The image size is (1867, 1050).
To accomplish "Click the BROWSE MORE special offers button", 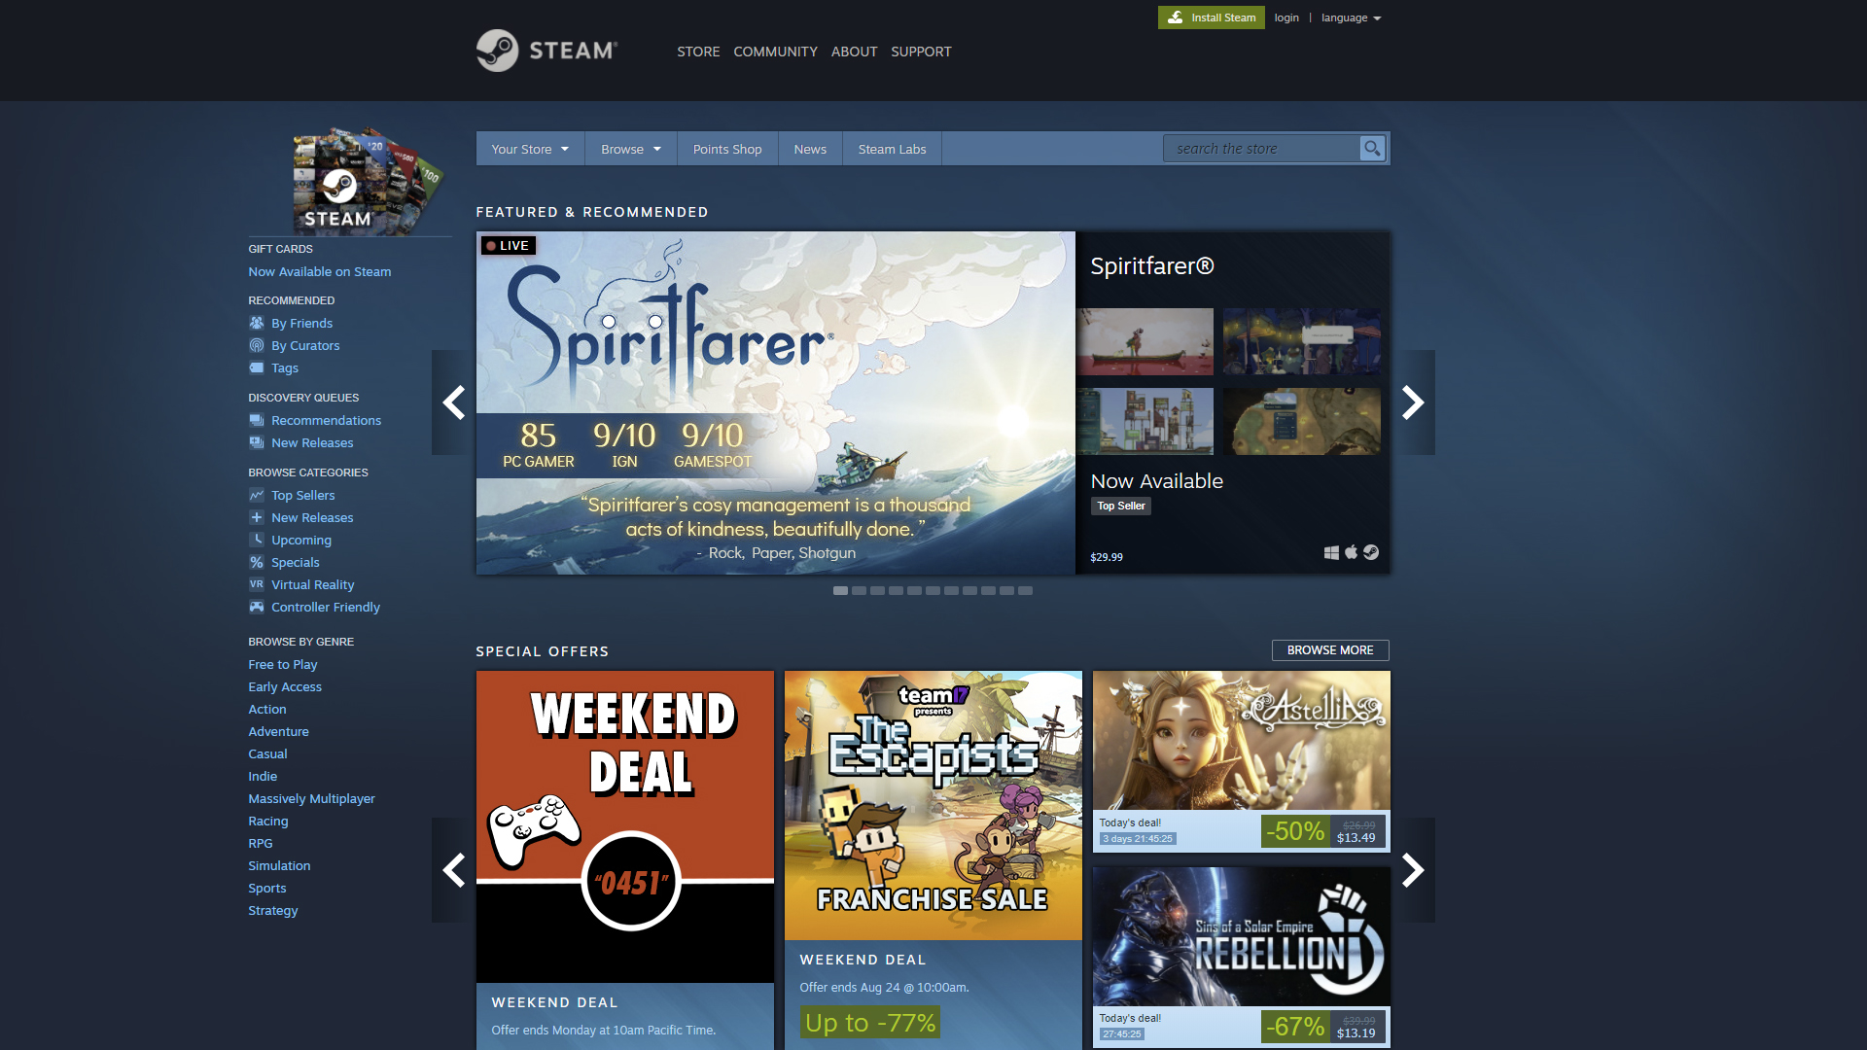I will tap(1329, 650).
